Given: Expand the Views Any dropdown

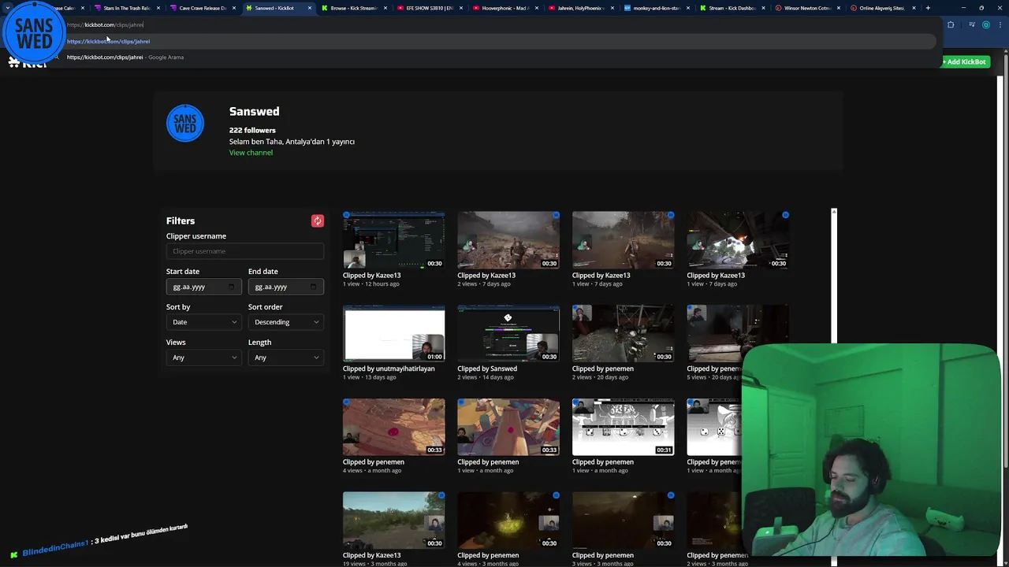Looking at the screenshot, I should pyautogui.click(x=204, y=358).
